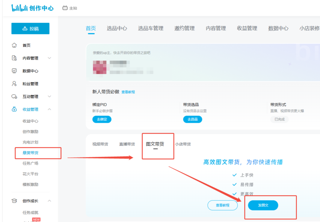Click the 带货选品 heading
Viewport: 320px width, 222px height.
(x=191, y=105)
